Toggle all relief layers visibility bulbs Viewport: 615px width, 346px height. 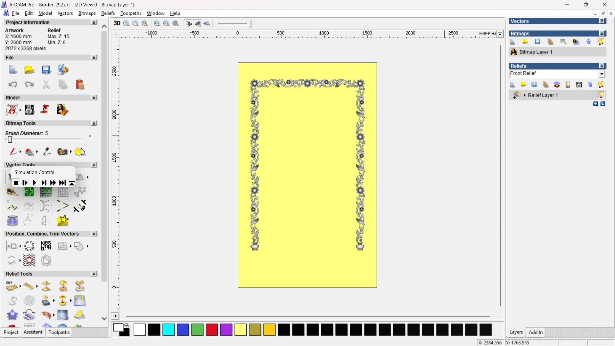coord(601,85)
